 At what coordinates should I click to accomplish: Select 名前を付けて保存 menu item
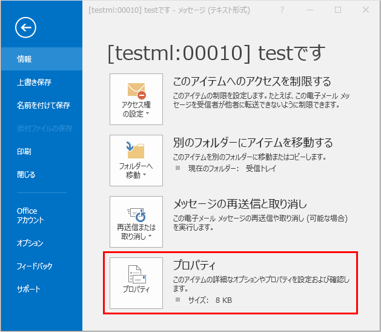pyautogui.click(x=44, y=105)
